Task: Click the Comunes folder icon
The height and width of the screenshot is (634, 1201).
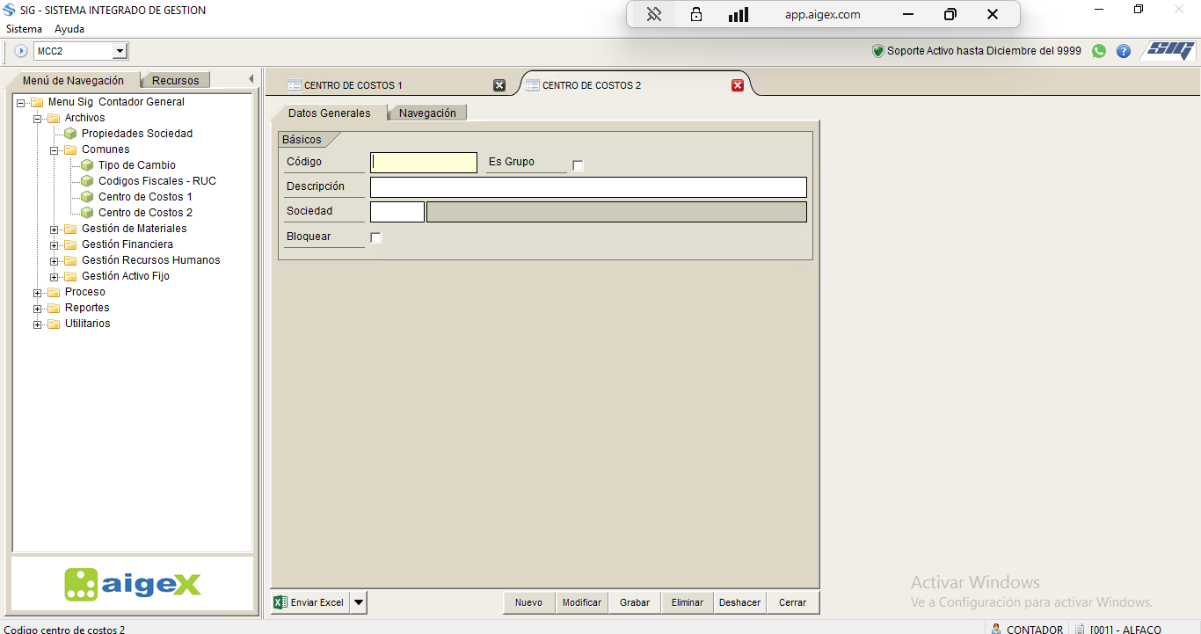Action: [x=70, y=149]
